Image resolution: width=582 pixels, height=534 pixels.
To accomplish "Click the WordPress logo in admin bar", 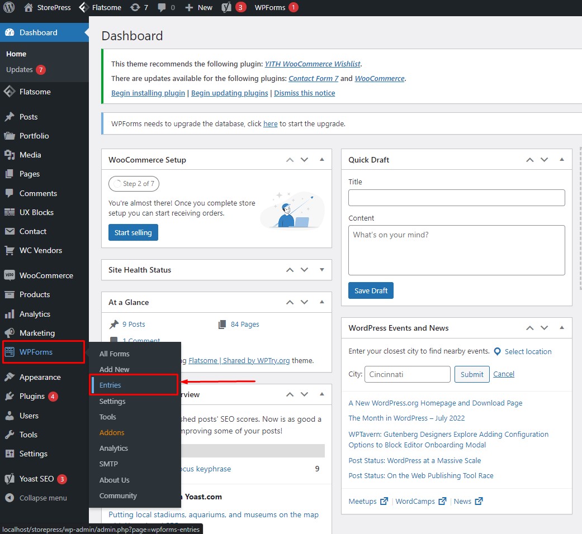I will point(8,7).
